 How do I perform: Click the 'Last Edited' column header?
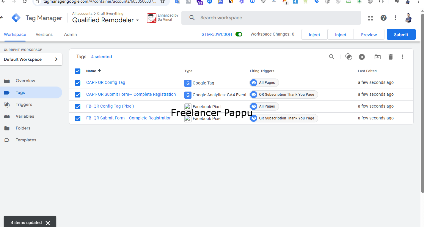(367, 71)
